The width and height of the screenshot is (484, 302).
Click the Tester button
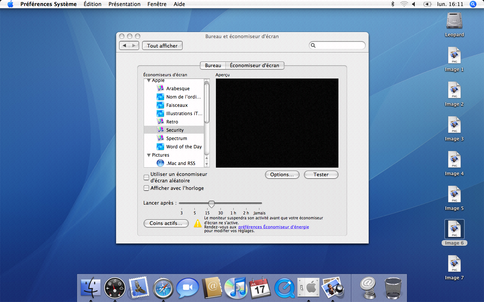click(321, 174)
